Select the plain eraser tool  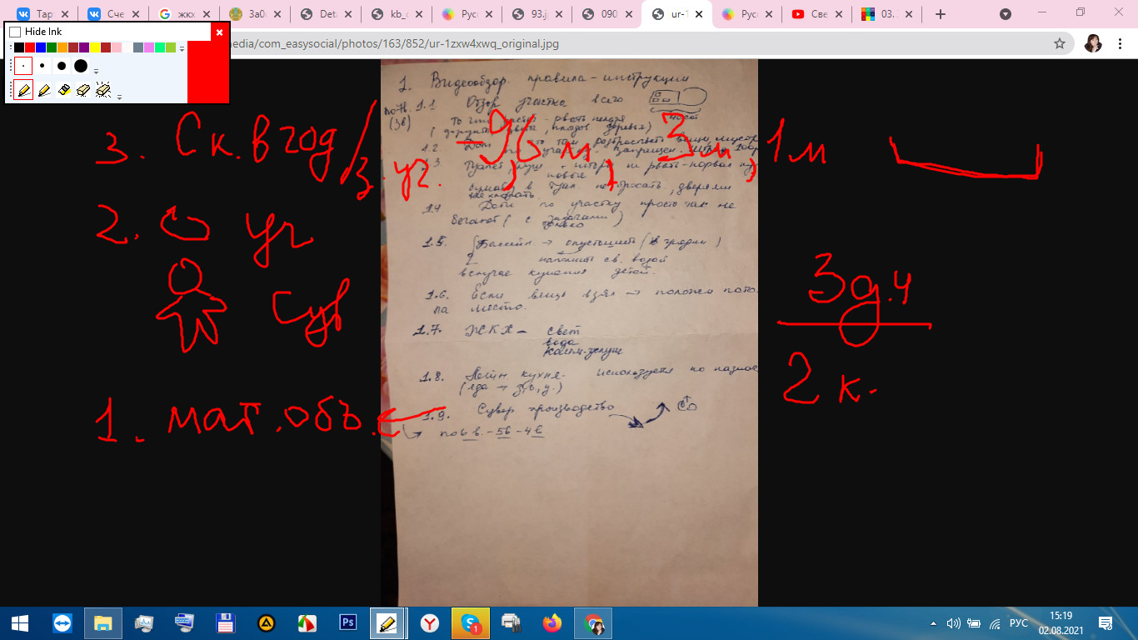click(82, 90)
